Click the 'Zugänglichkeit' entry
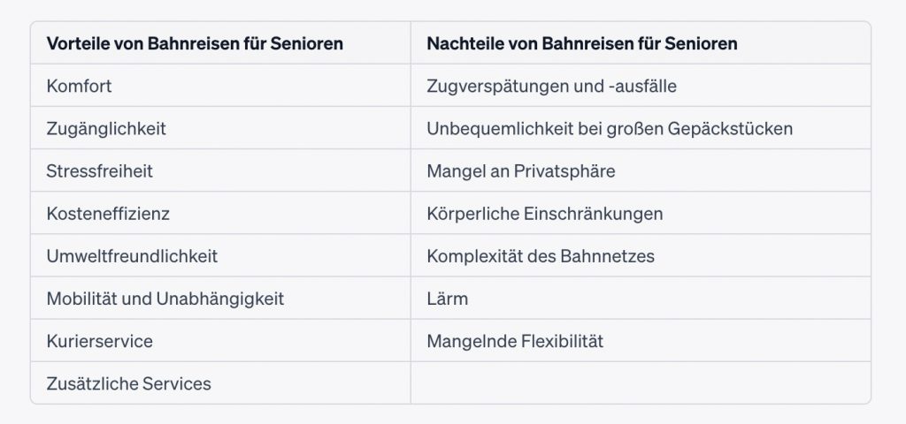Viewport: 906px width, 424px height. click(106, 128)
